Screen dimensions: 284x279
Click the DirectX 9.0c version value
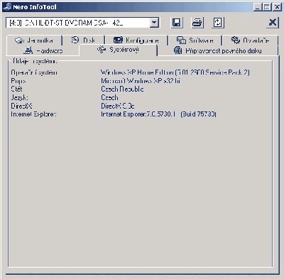(118, 106)
